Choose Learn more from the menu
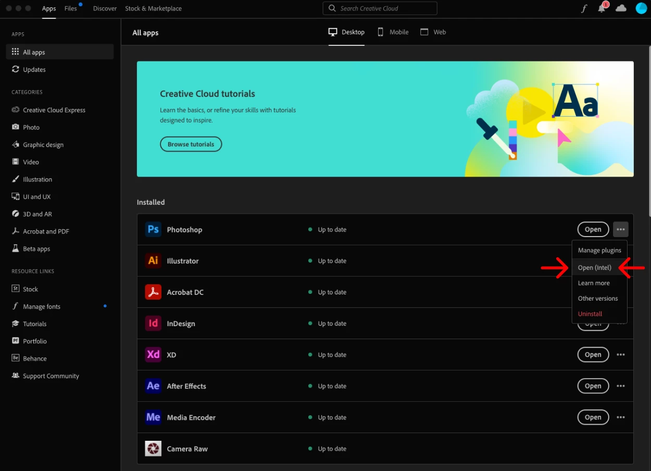Image resolution: width=651 pixels, height=471 pixels. [x=599, y=283]
